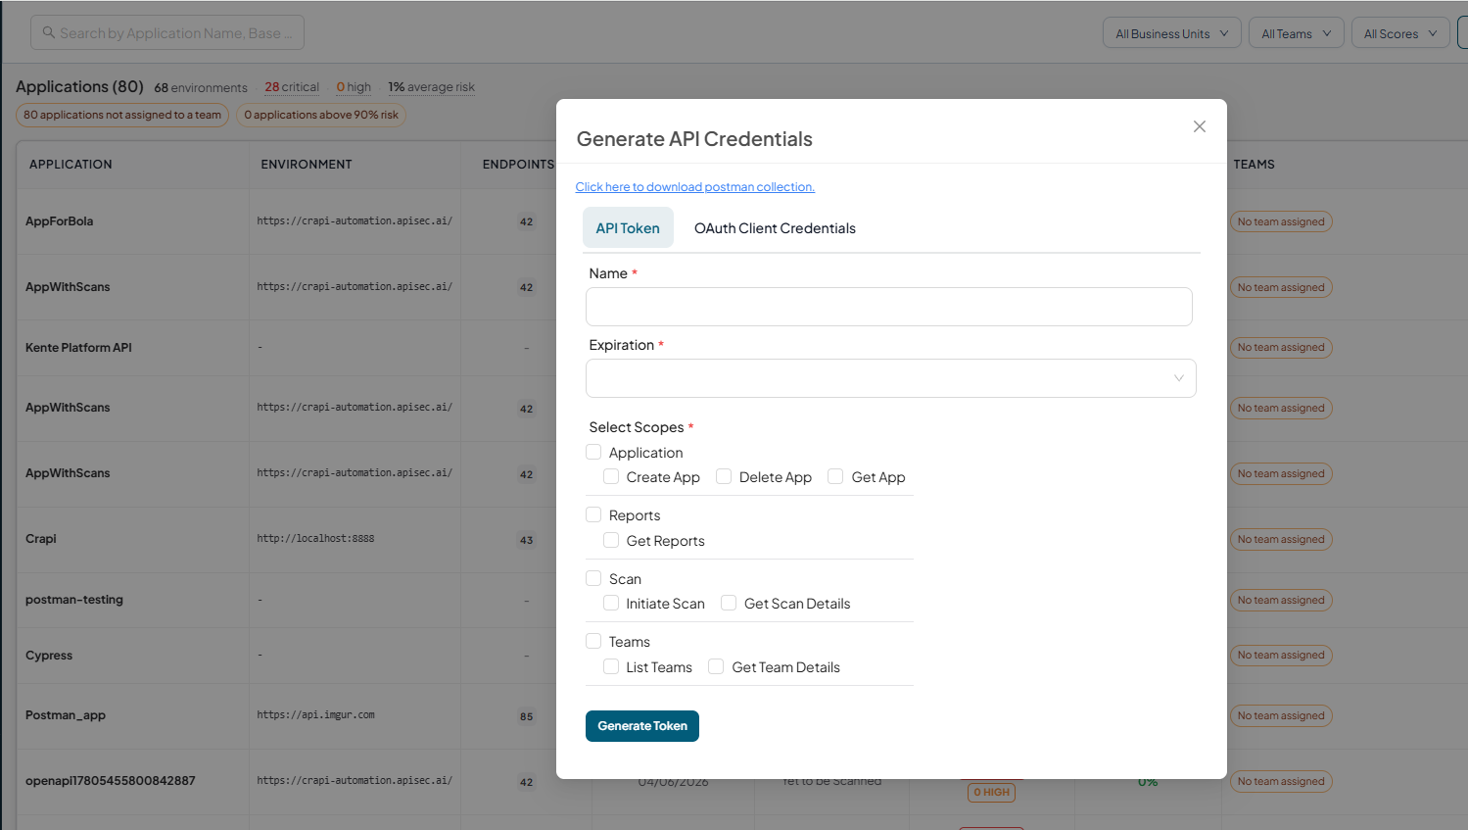Check the Scan scope checkbox
The width and height of the screenshot is (1468, 830).
(593, 578)
